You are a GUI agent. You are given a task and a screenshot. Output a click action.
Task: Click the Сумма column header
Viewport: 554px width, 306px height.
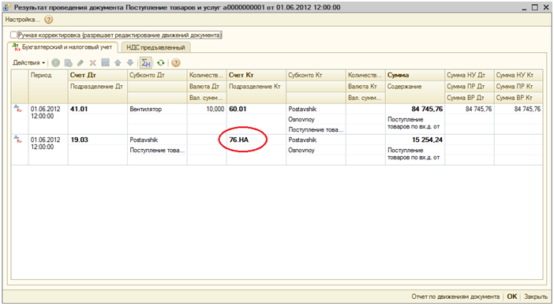(x=415, y=75)
